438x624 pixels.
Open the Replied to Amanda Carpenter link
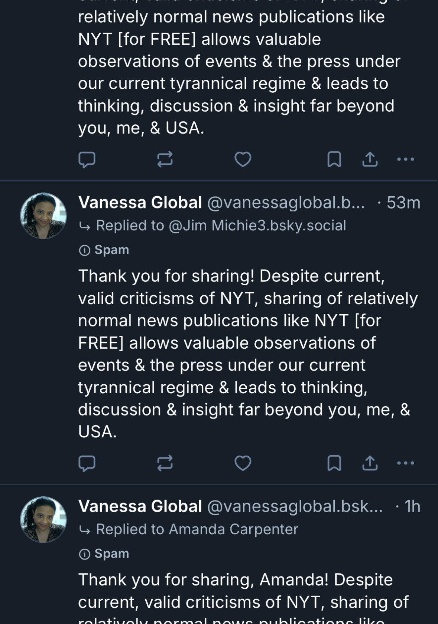pos(197,529)
